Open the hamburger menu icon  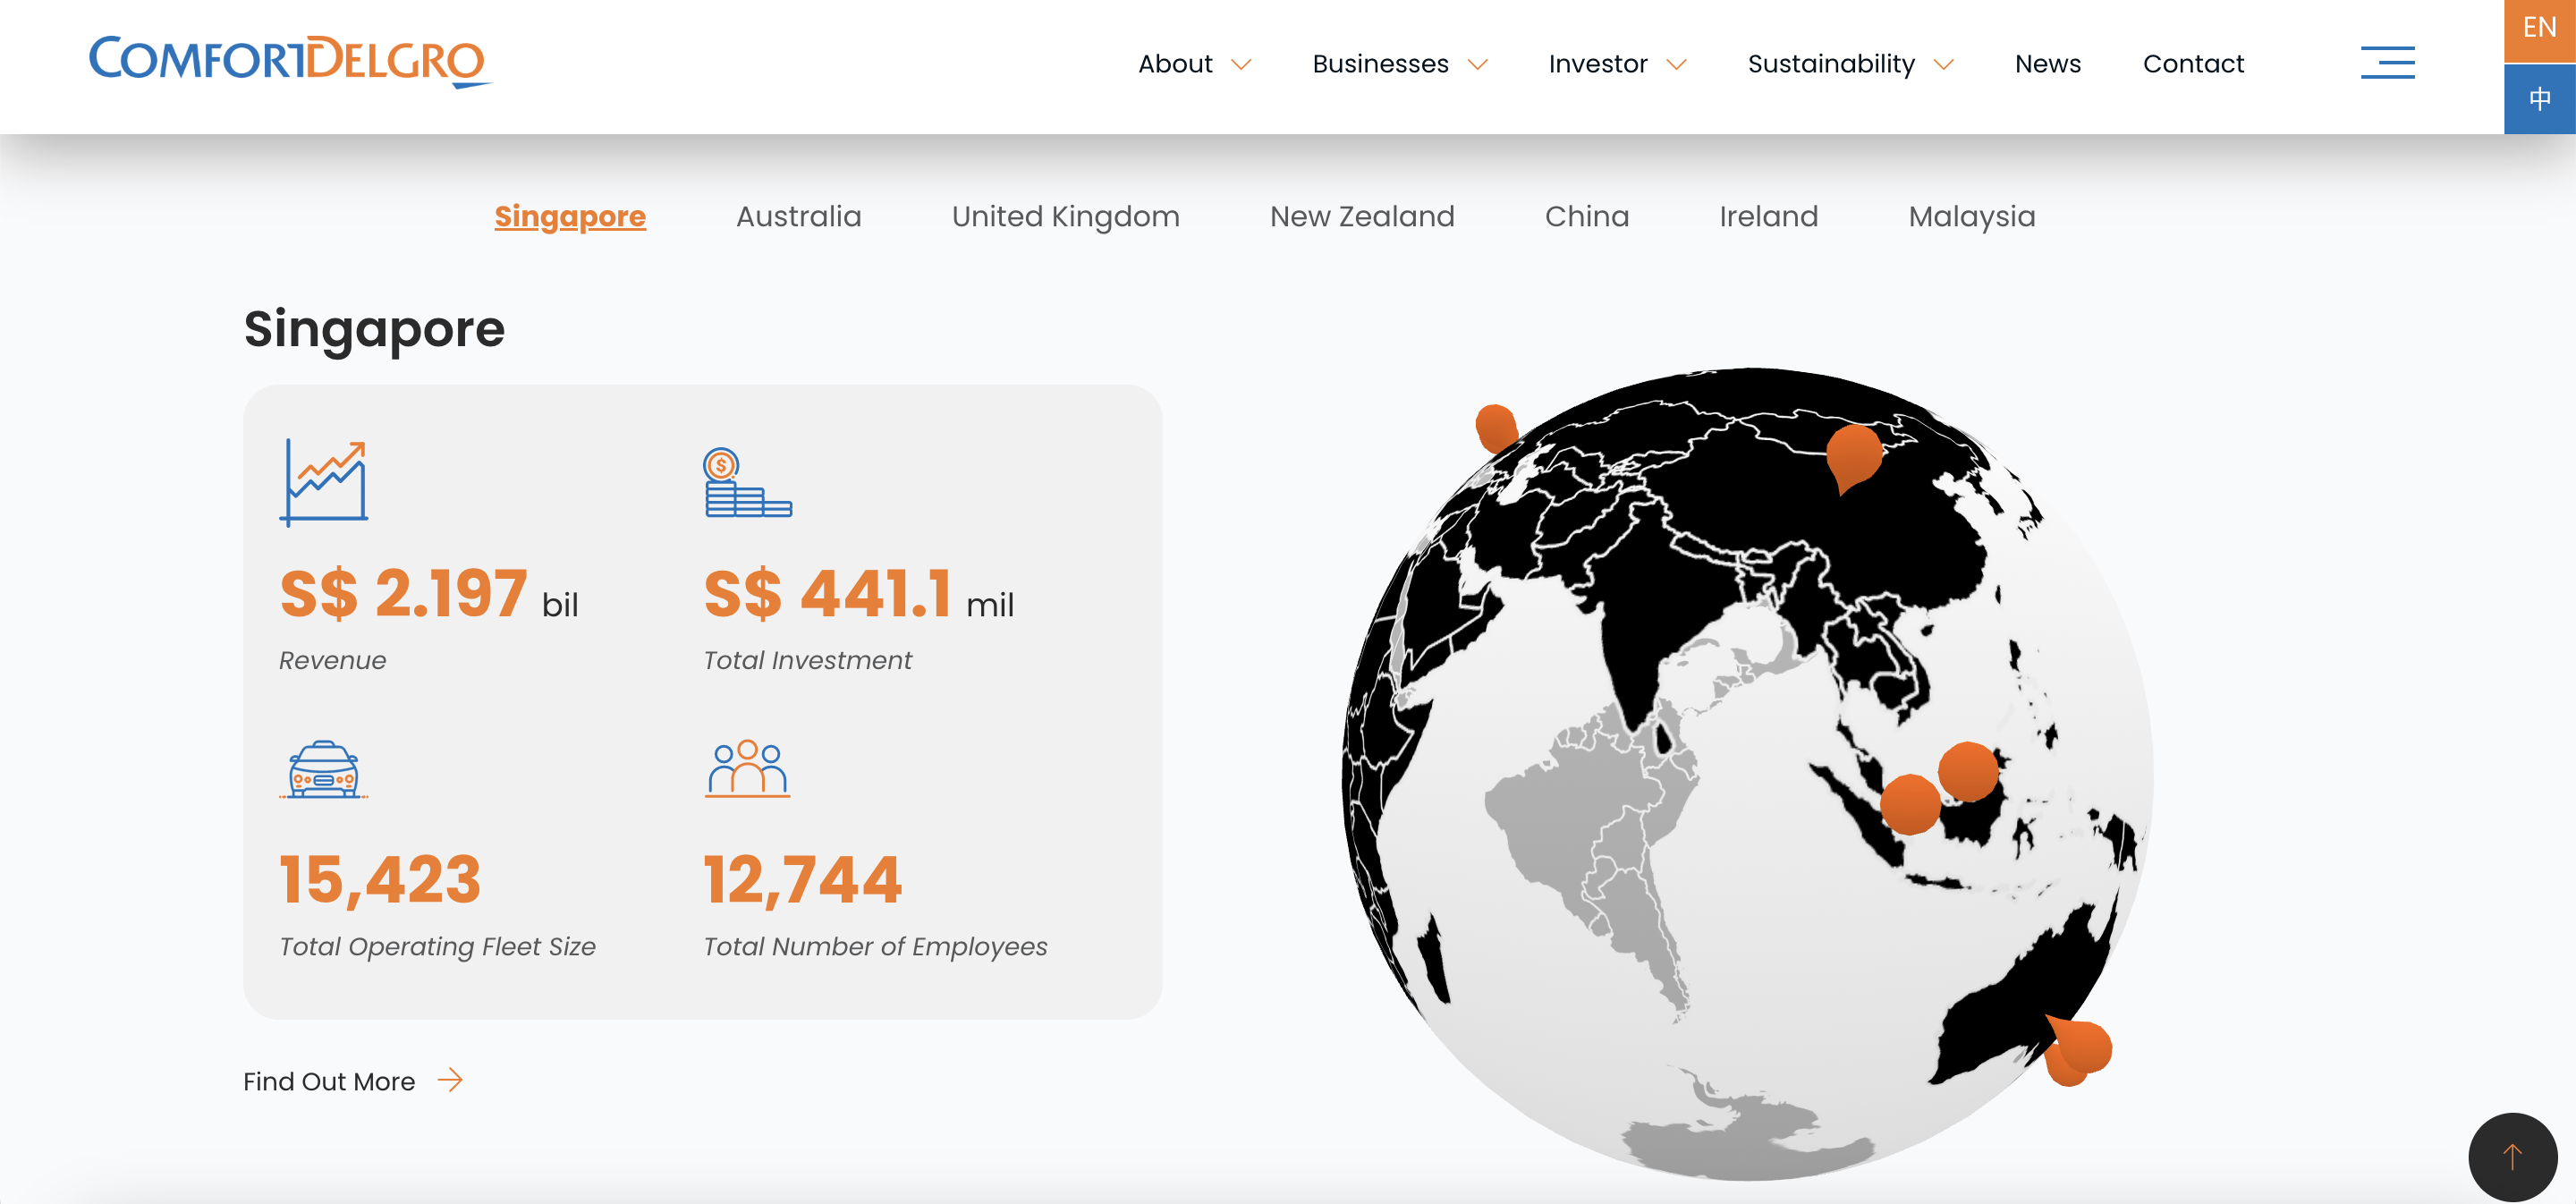(x=2387, y=62)
